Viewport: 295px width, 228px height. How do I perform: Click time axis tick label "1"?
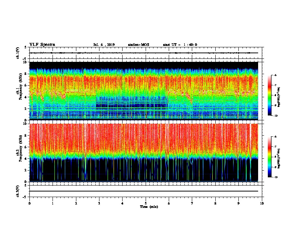[x=53, y=203]
